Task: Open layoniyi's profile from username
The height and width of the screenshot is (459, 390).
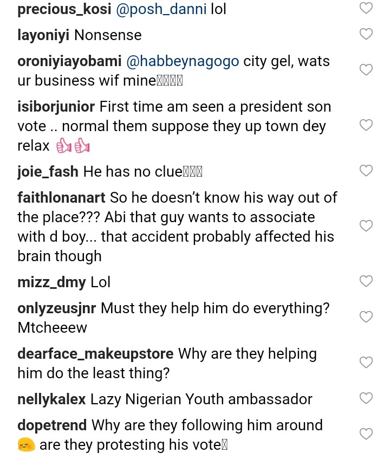Action: [43, 35]
